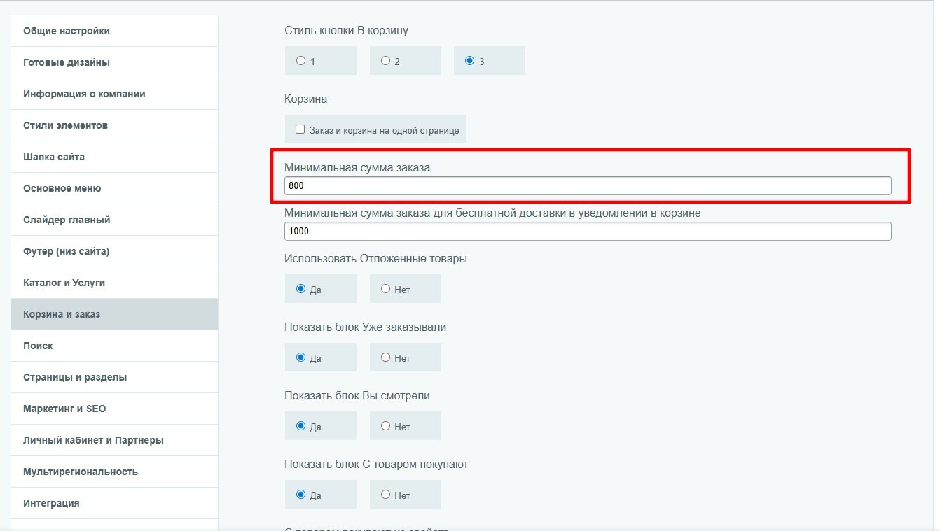Open 'Маркетинг и SEO' section
The height and width of the screenshot is (531, 940).
coord(64,409)
